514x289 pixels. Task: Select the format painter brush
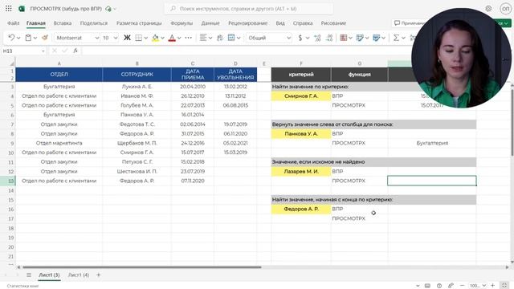click(45, 38)
